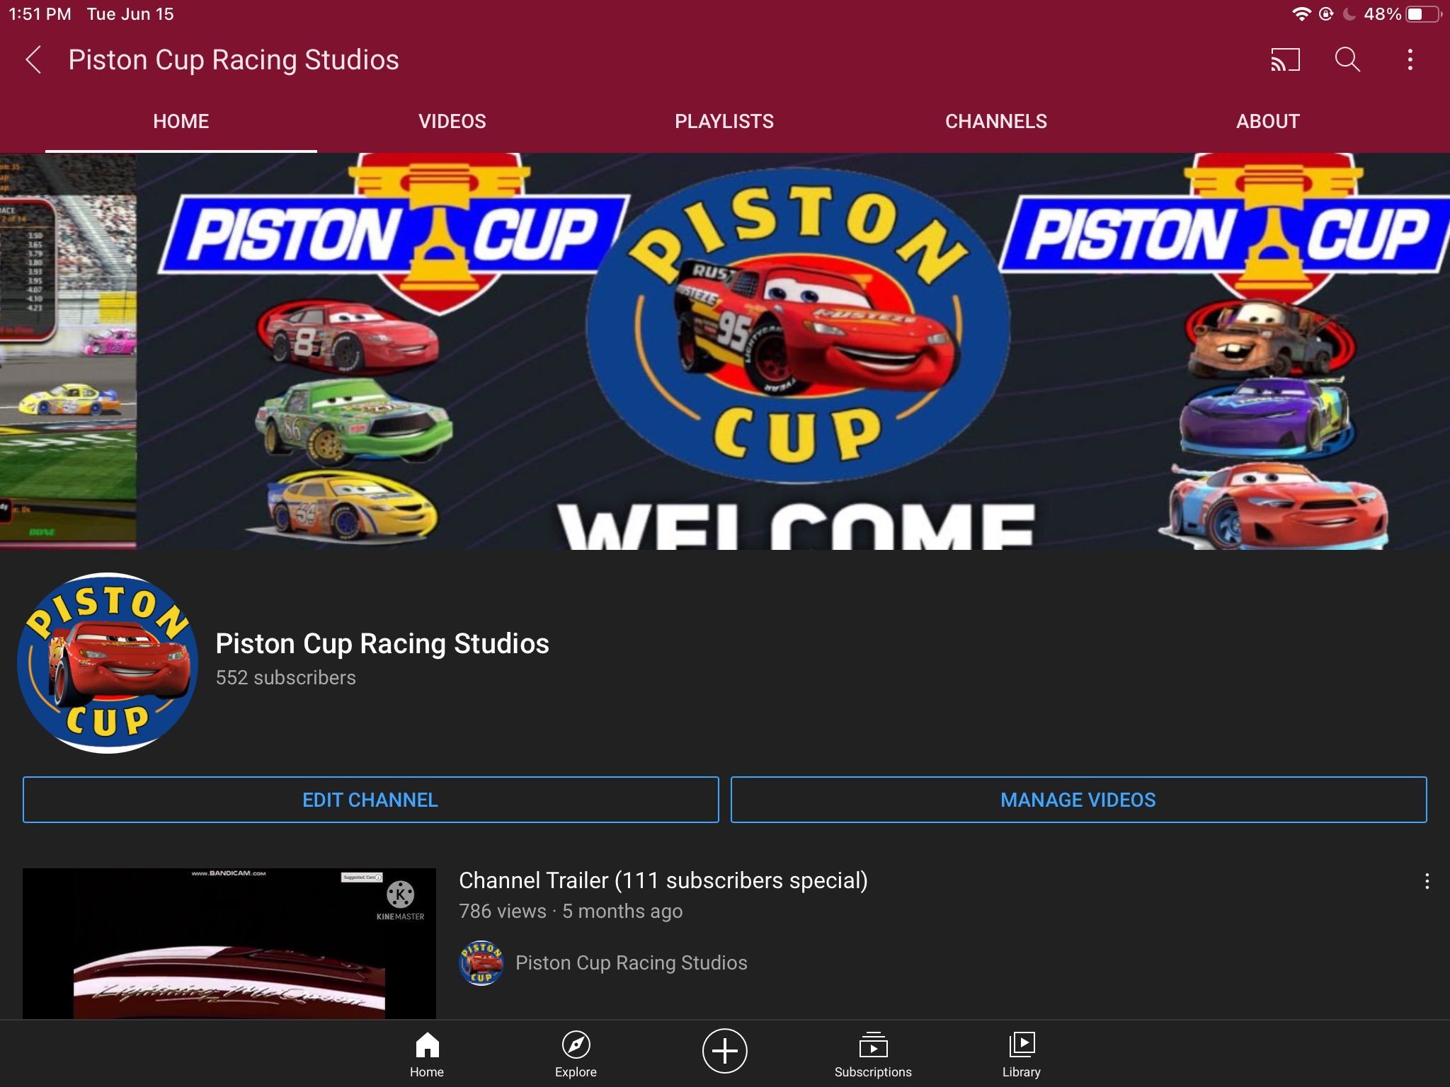Open the header three-dot overflow menu

1410,59
